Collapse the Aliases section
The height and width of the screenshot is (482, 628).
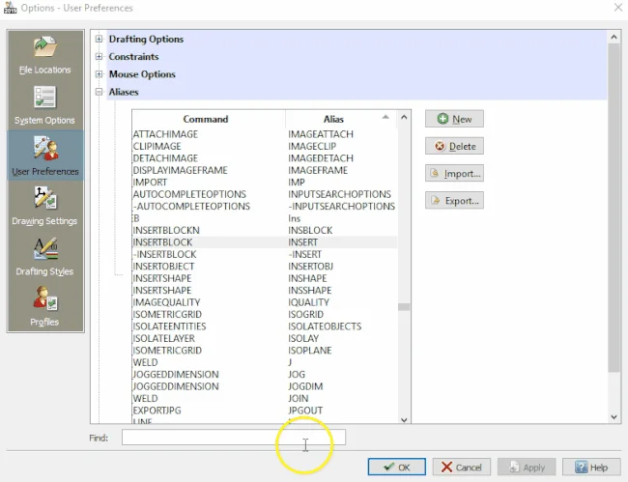pos(100,92)
